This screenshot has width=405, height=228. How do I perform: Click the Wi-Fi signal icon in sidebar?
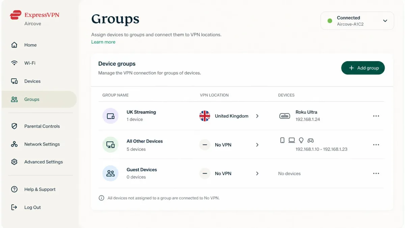[14, 63]
